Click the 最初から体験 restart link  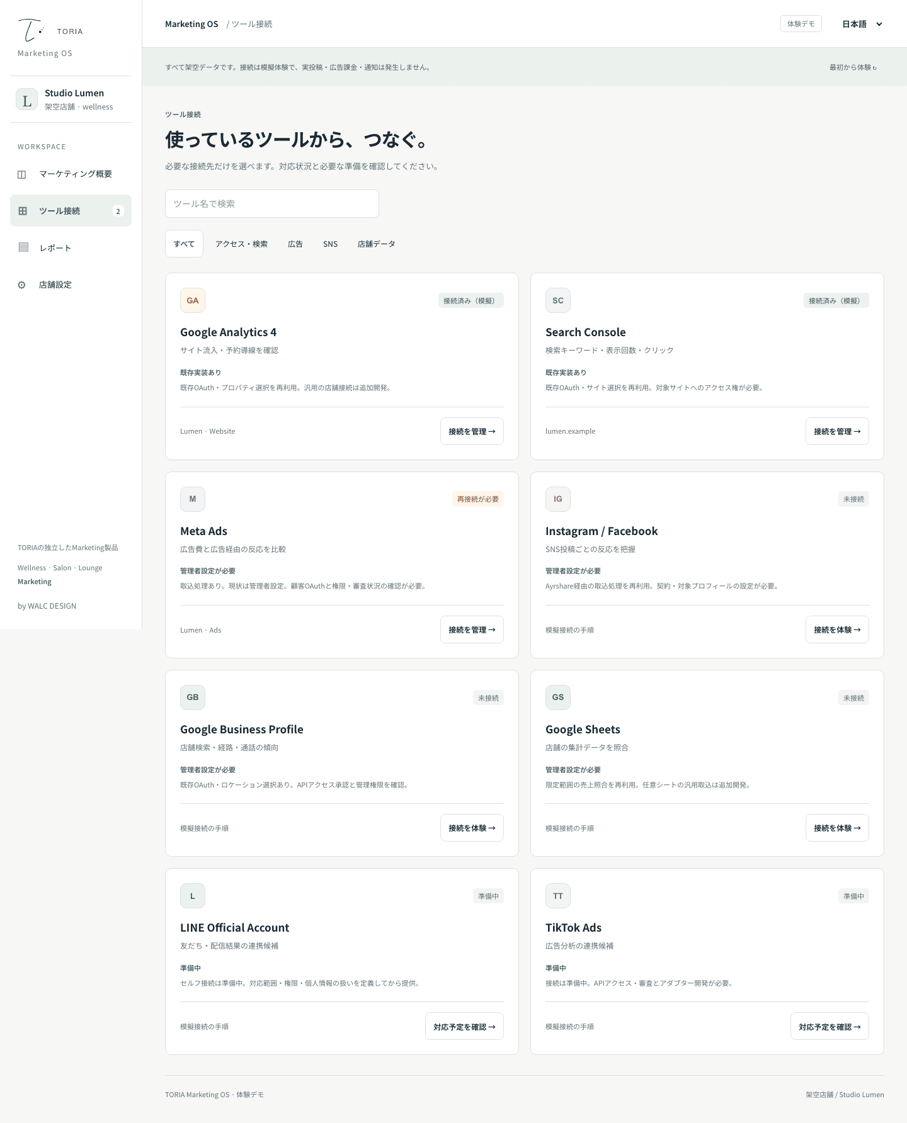pyautogui.click(x=853, y=67)
